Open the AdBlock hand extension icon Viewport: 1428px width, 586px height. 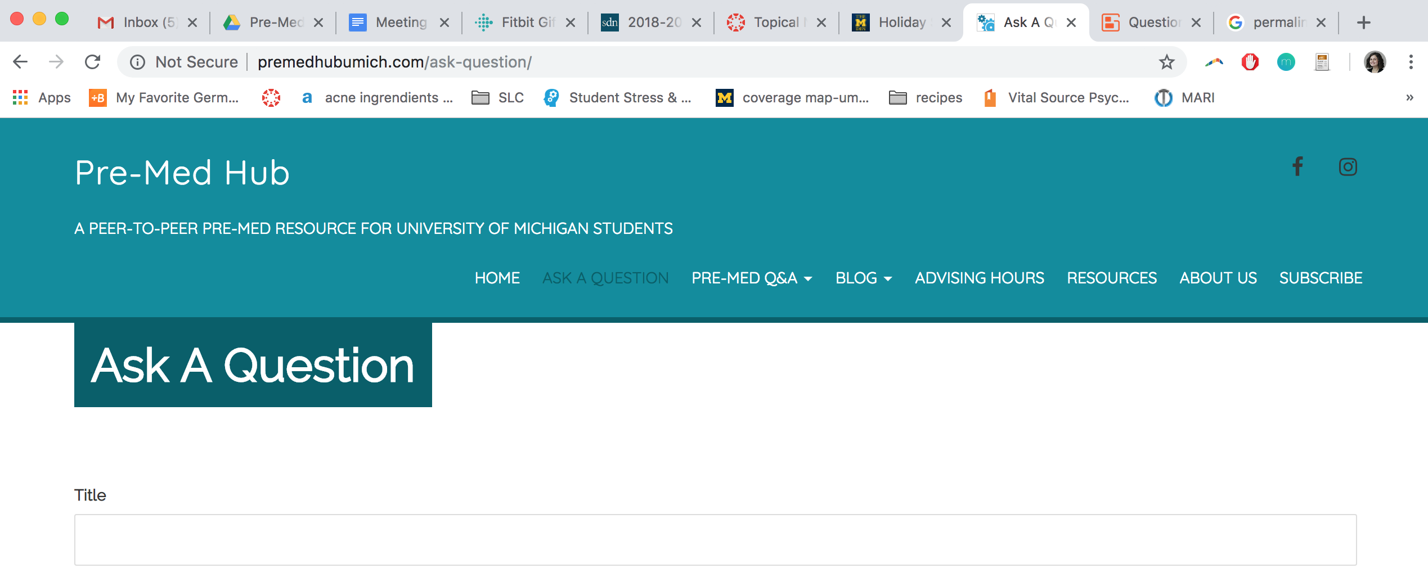coord(1249,62)
